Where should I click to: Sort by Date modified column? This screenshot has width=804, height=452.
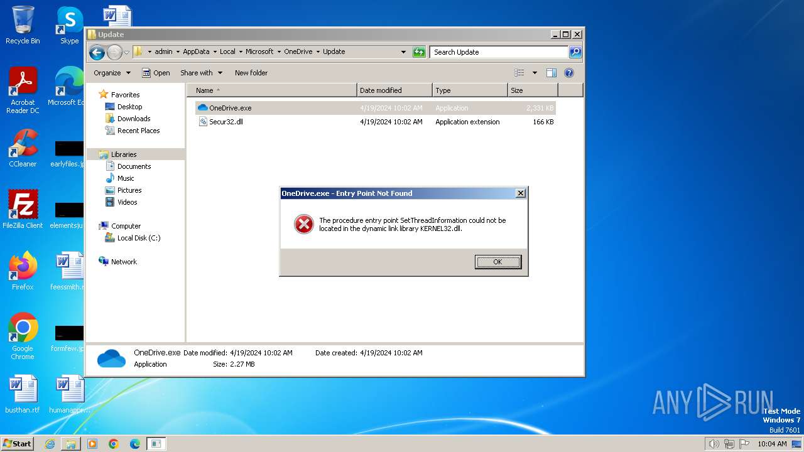[x=394, y=90]
